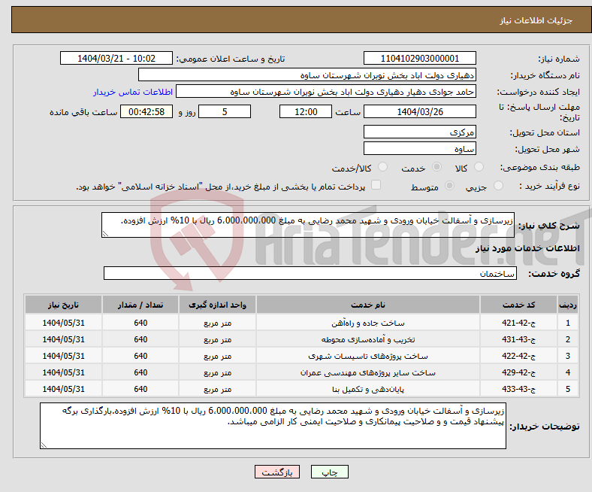The image size is (592, 492).
Task: Click resize handle of buyer notes textarea
Action: tap(44, 445)
